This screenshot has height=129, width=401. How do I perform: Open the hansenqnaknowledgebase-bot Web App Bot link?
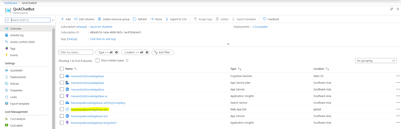(89, 110)
